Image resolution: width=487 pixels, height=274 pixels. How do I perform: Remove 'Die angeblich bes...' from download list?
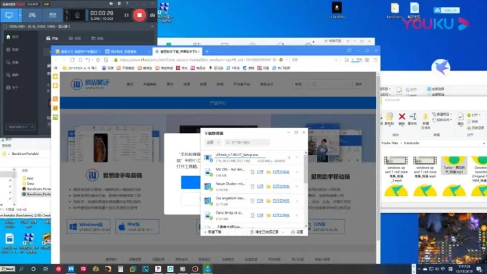point(297,201)
